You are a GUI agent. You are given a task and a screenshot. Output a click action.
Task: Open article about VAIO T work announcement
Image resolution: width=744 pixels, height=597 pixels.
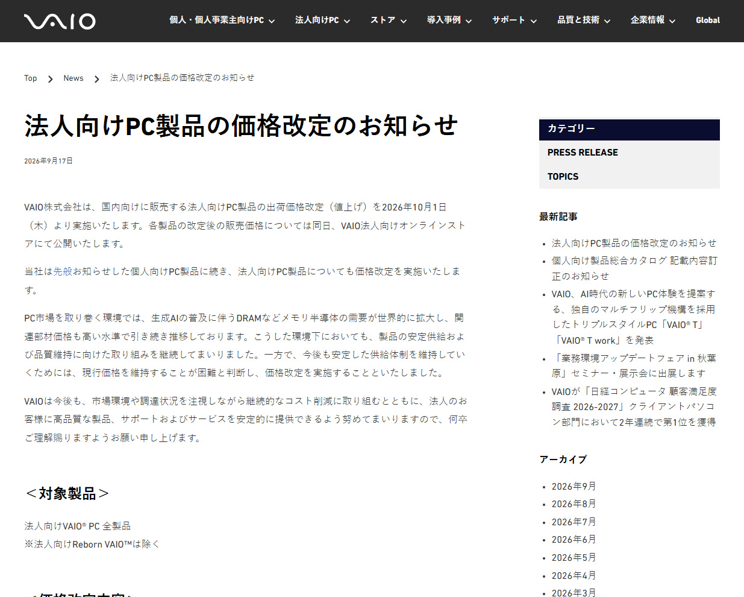(633, 317)
